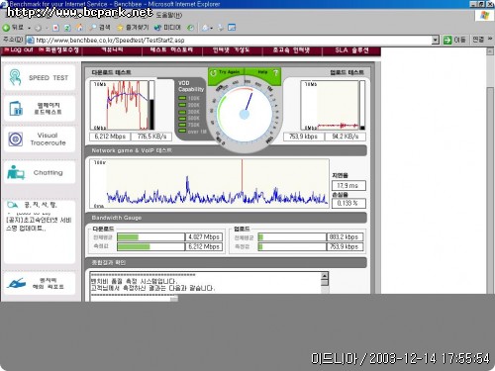Click the upload test graph
The height and width of the screenshot is (371, 495).
pos(330,106)
